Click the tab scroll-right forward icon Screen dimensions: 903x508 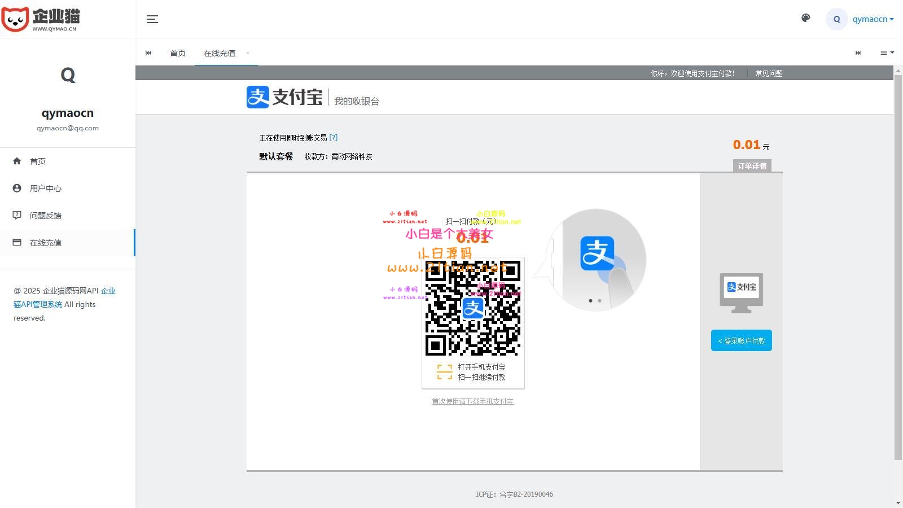coord(858,53)
